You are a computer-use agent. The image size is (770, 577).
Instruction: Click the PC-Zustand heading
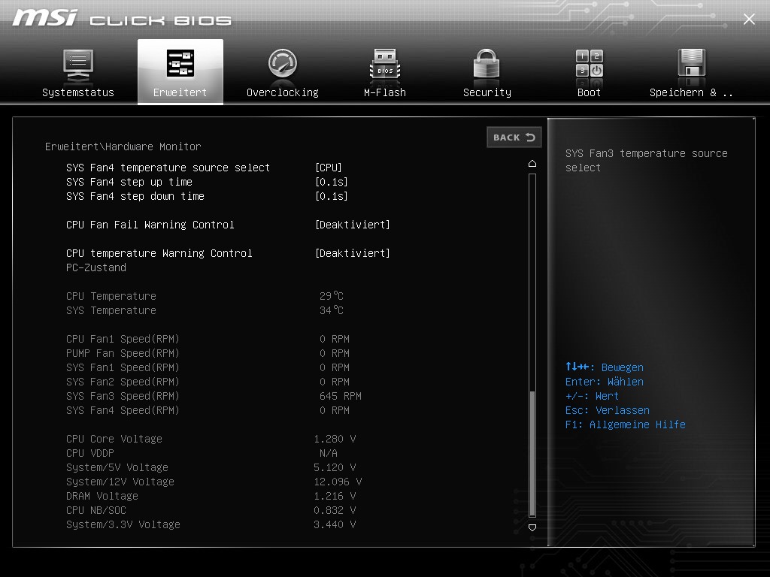click(x=96, y=267)
